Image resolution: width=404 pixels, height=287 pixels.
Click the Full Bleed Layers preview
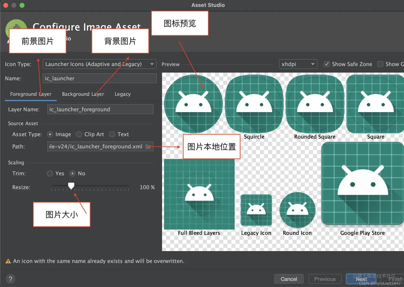tap(199, 194)
